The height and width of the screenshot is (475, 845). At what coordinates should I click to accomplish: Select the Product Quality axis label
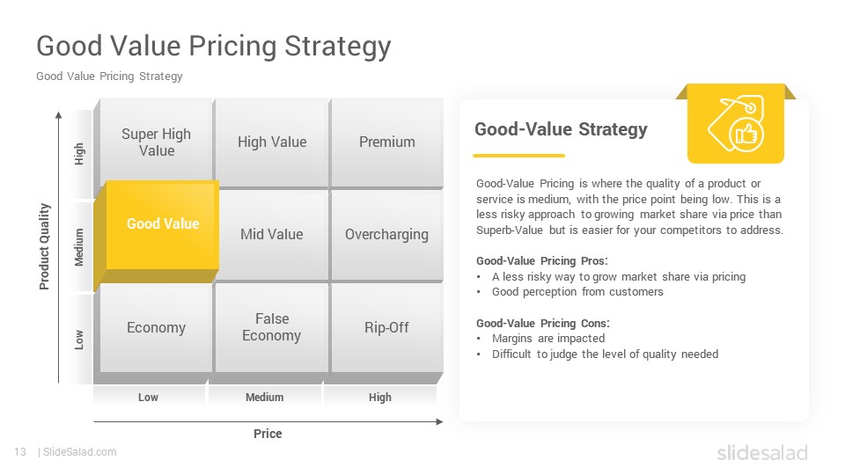44,246
